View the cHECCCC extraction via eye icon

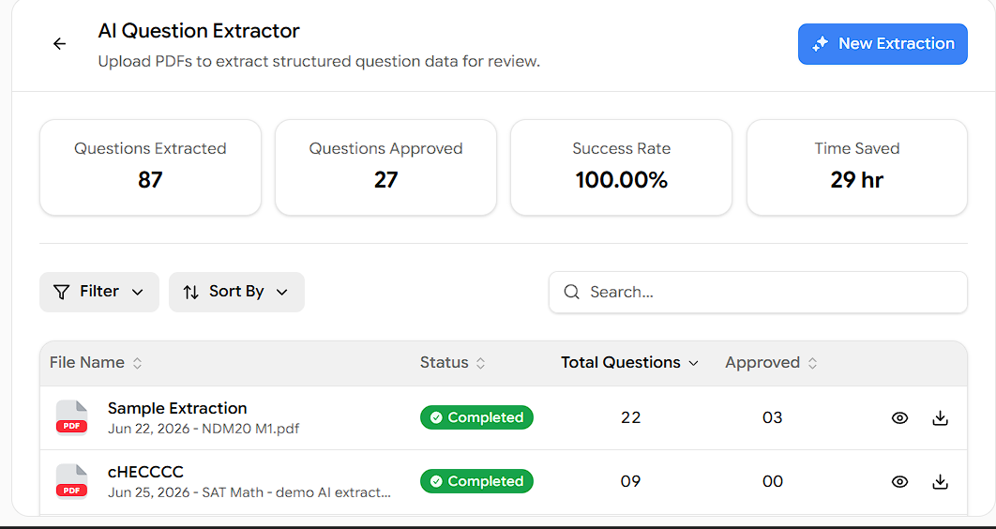coord(899,482)
